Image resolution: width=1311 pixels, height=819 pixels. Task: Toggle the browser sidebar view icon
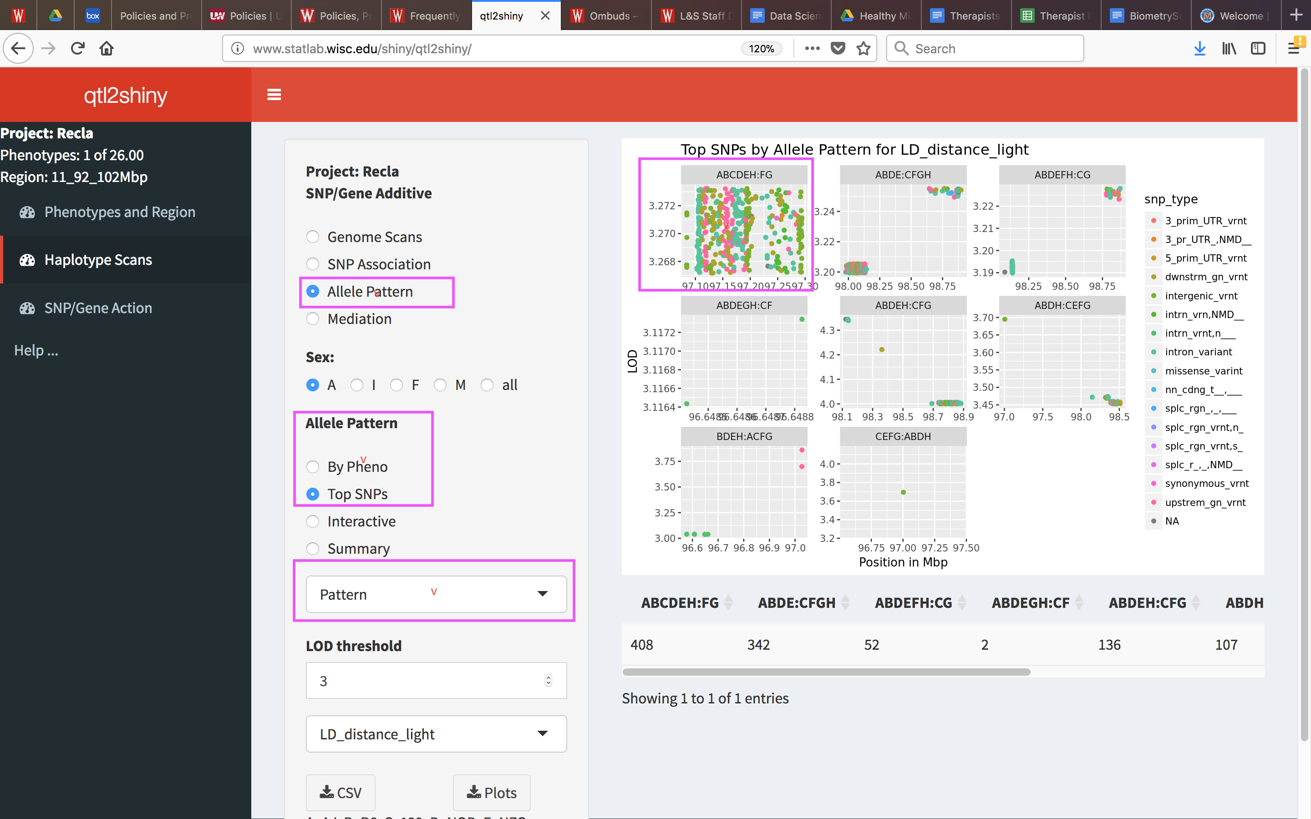click(1258, 48)
